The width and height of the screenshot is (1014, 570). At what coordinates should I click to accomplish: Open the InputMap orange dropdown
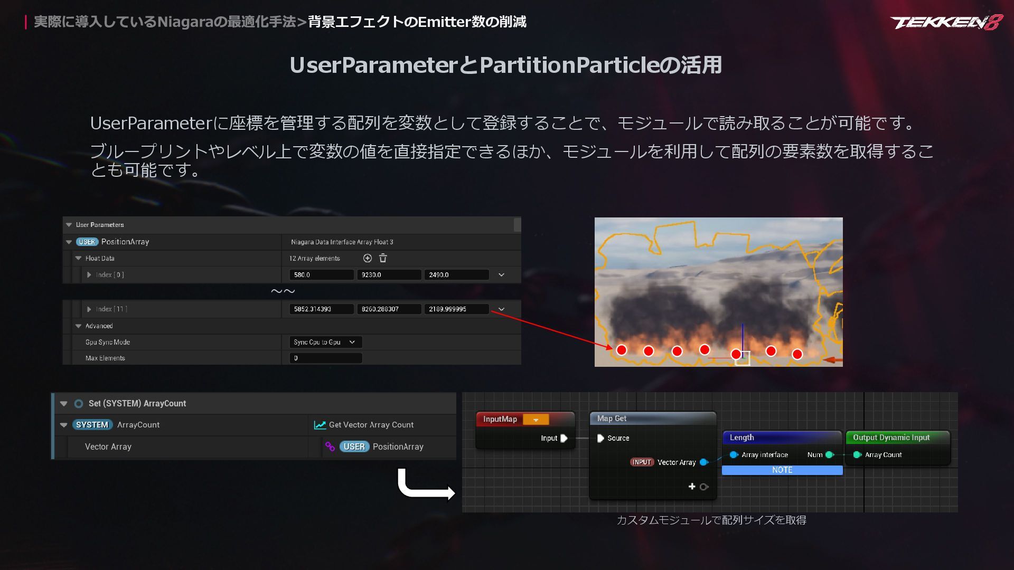pos(536,420)
